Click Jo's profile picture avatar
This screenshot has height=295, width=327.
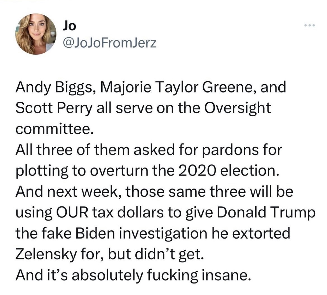[36, 34]
